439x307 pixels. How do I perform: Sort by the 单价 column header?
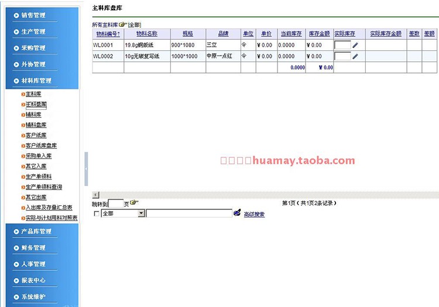click(266, 34)
